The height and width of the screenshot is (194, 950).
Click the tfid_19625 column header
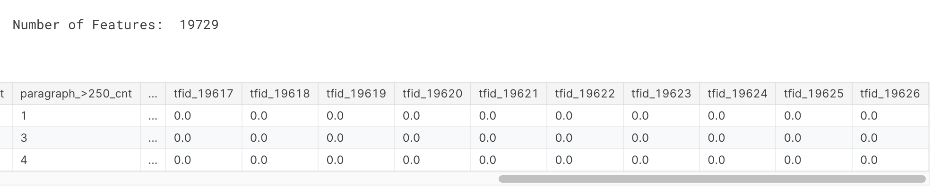[813, 94]
